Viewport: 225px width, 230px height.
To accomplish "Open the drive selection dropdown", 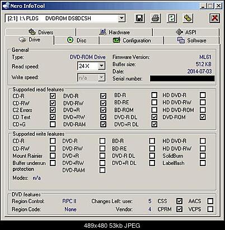I will (121, 19).
